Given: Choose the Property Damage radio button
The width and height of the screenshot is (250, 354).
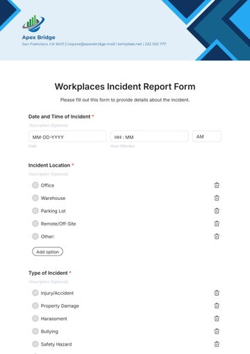Looking at the screenshot, I should [x=35, y=305].
